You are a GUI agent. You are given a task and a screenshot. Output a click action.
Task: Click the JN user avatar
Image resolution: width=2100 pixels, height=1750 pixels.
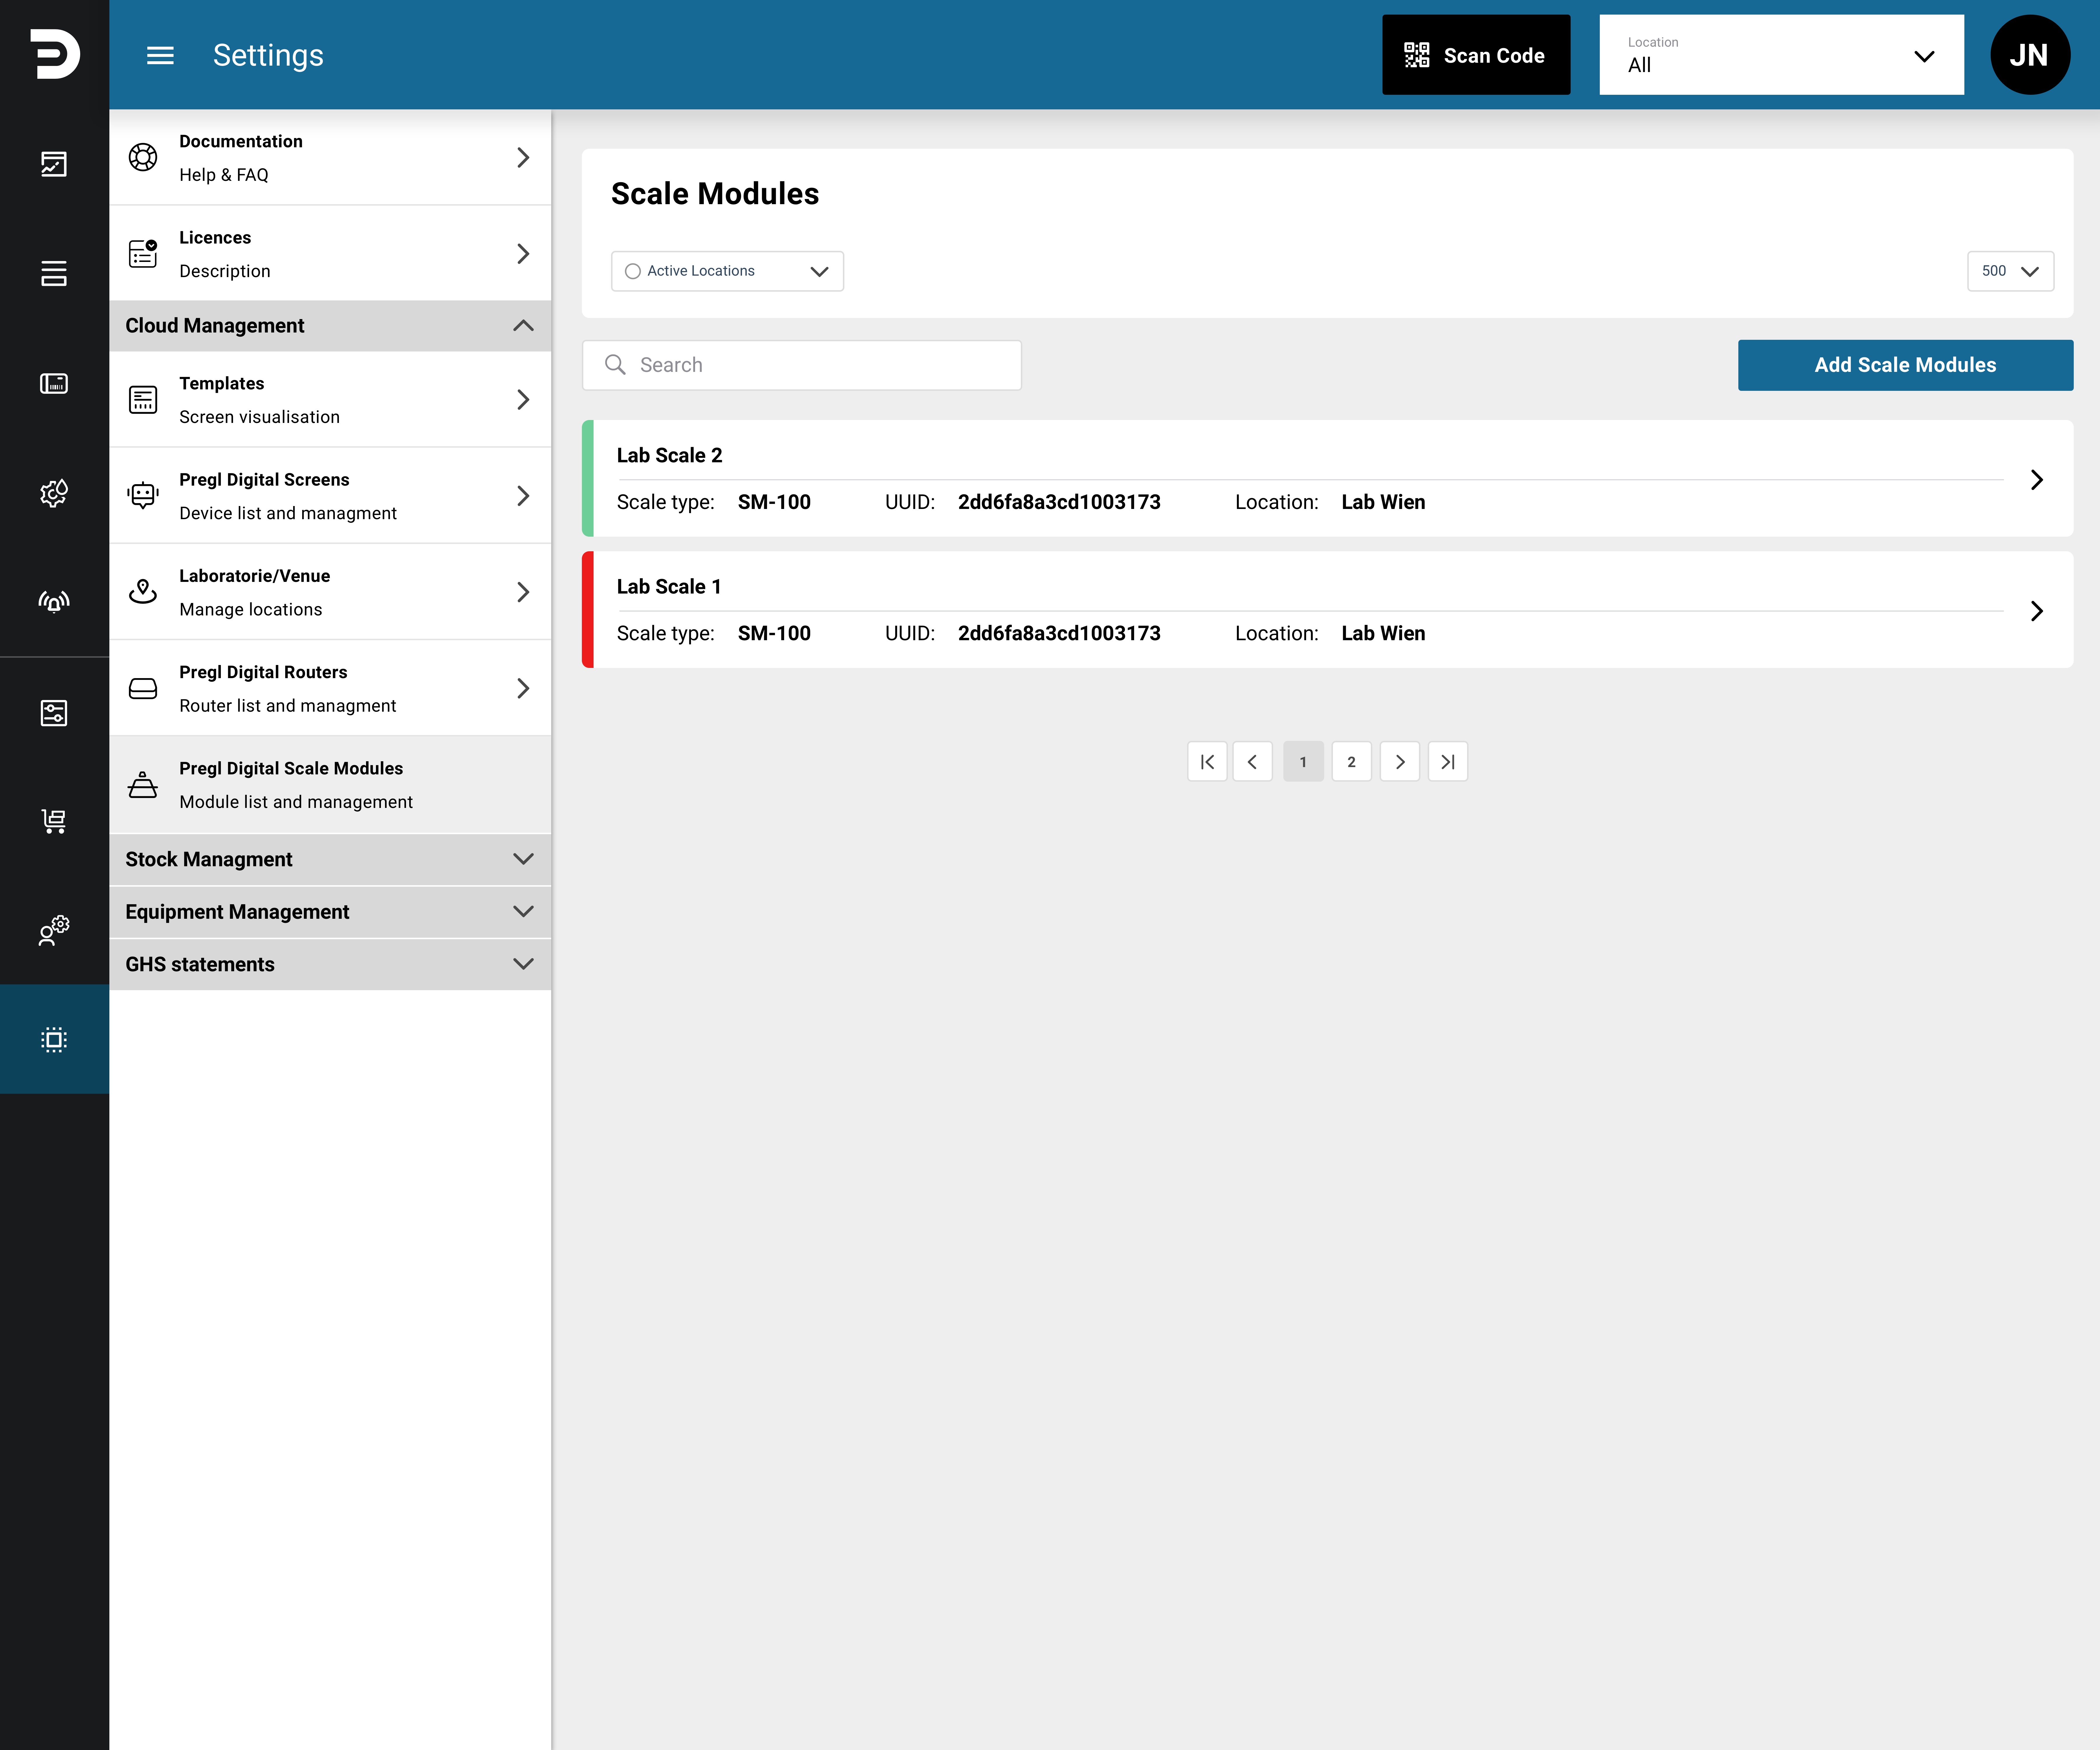[2030, 55]
